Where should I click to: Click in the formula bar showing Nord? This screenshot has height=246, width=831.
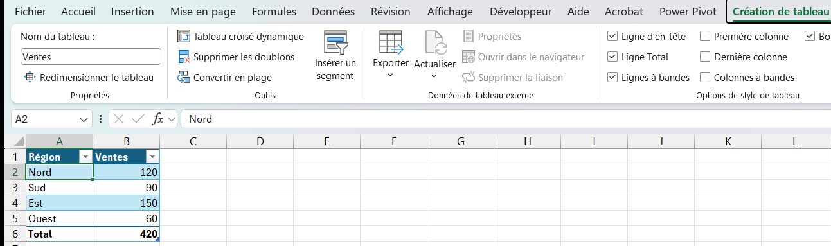pyautogui.click(x=506, y=119)
